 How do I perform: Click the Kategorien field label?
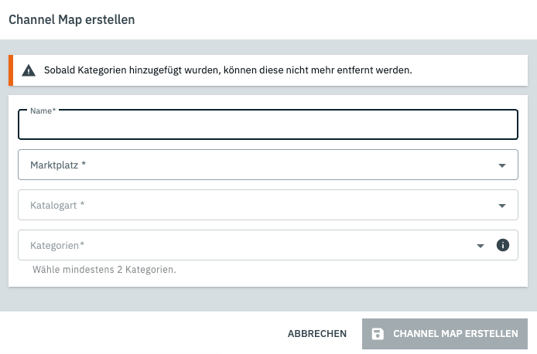(56, 245)
